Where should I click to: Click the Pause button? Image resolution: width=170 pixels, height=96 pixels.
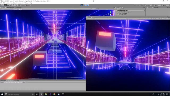tap(85, 5)
